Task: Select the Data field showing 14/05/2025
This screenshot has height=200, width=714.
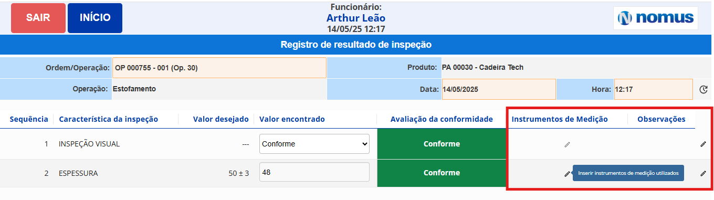Action: coord(499,89)
